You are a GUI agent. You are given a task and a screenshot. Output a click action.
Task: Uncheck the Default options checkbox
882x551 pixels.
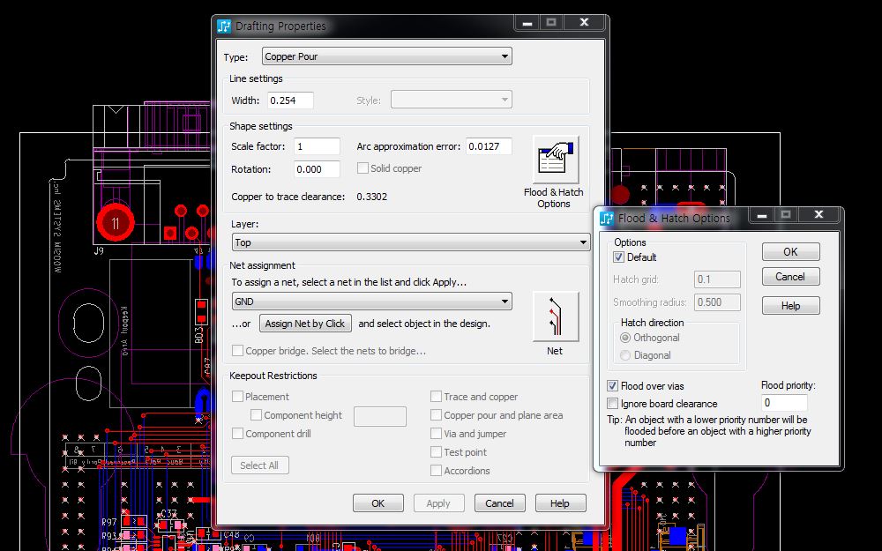pos(619,257)
